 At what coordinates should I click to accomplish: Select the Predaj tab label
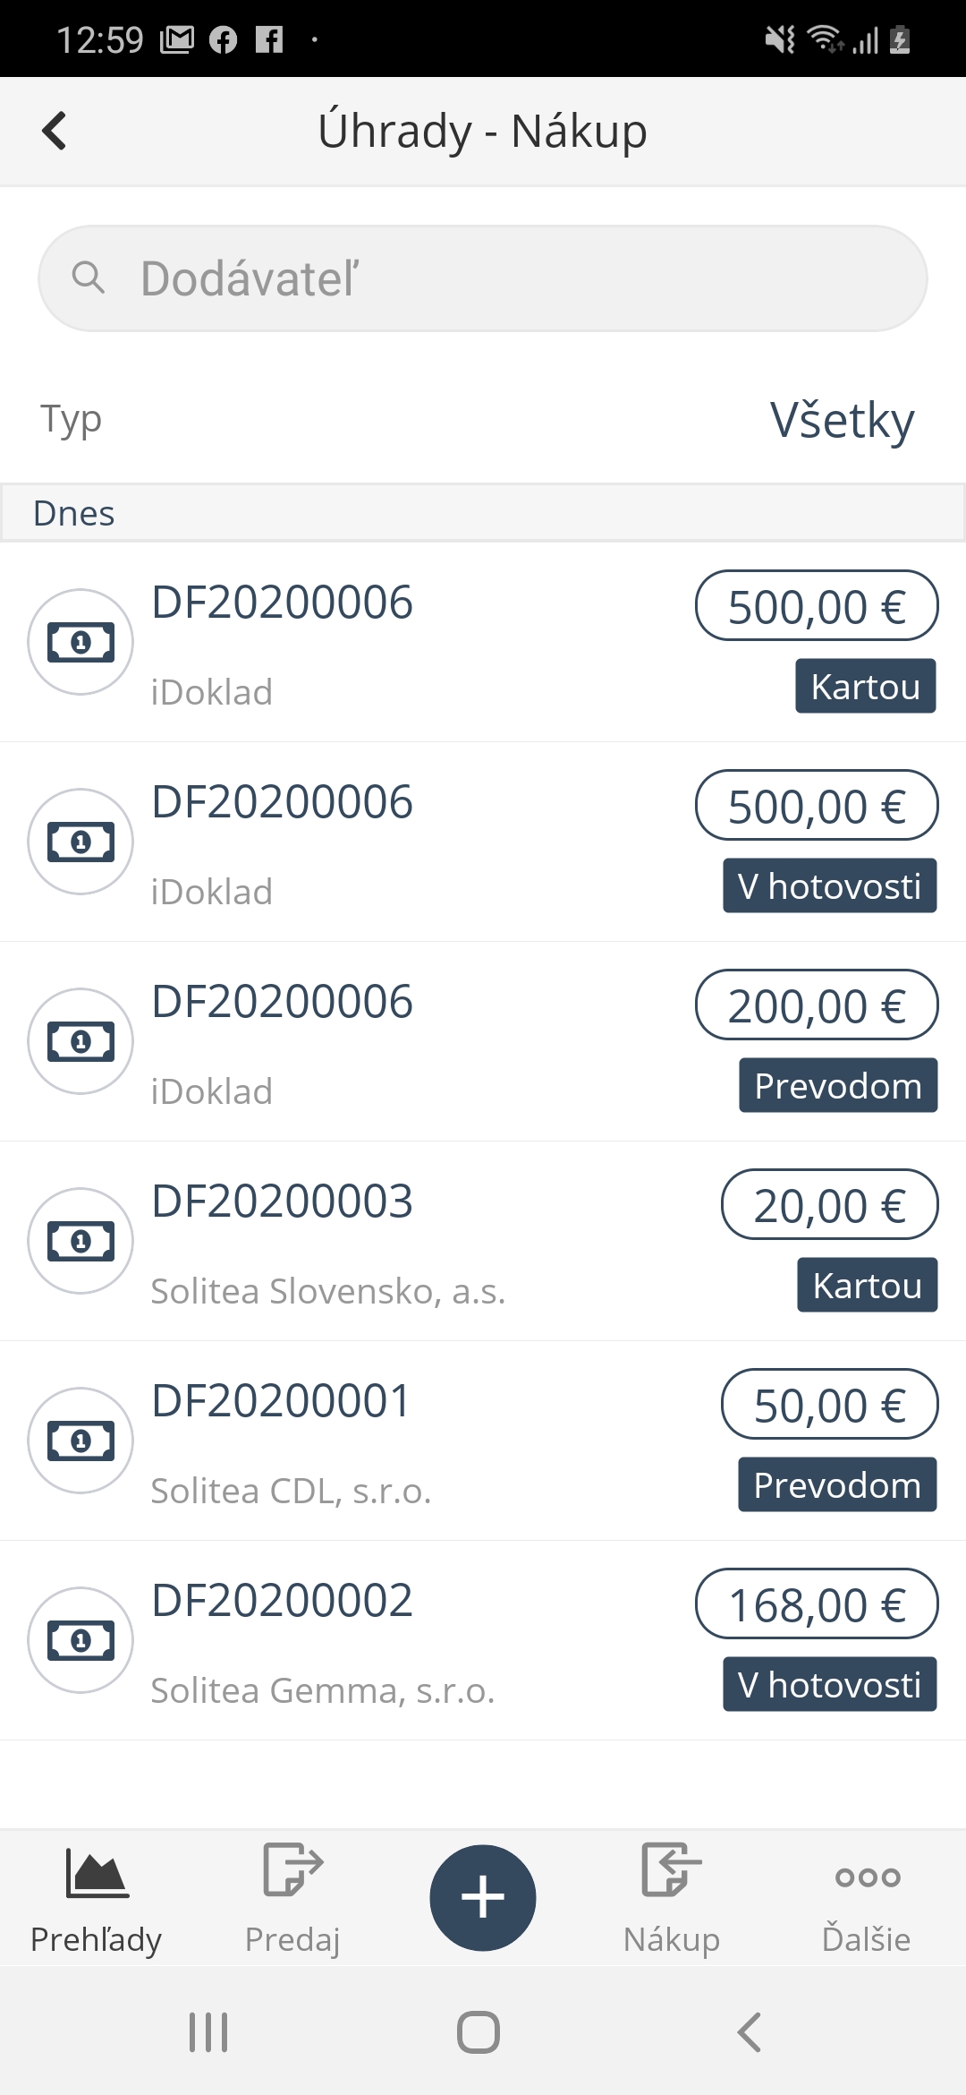292,1939
